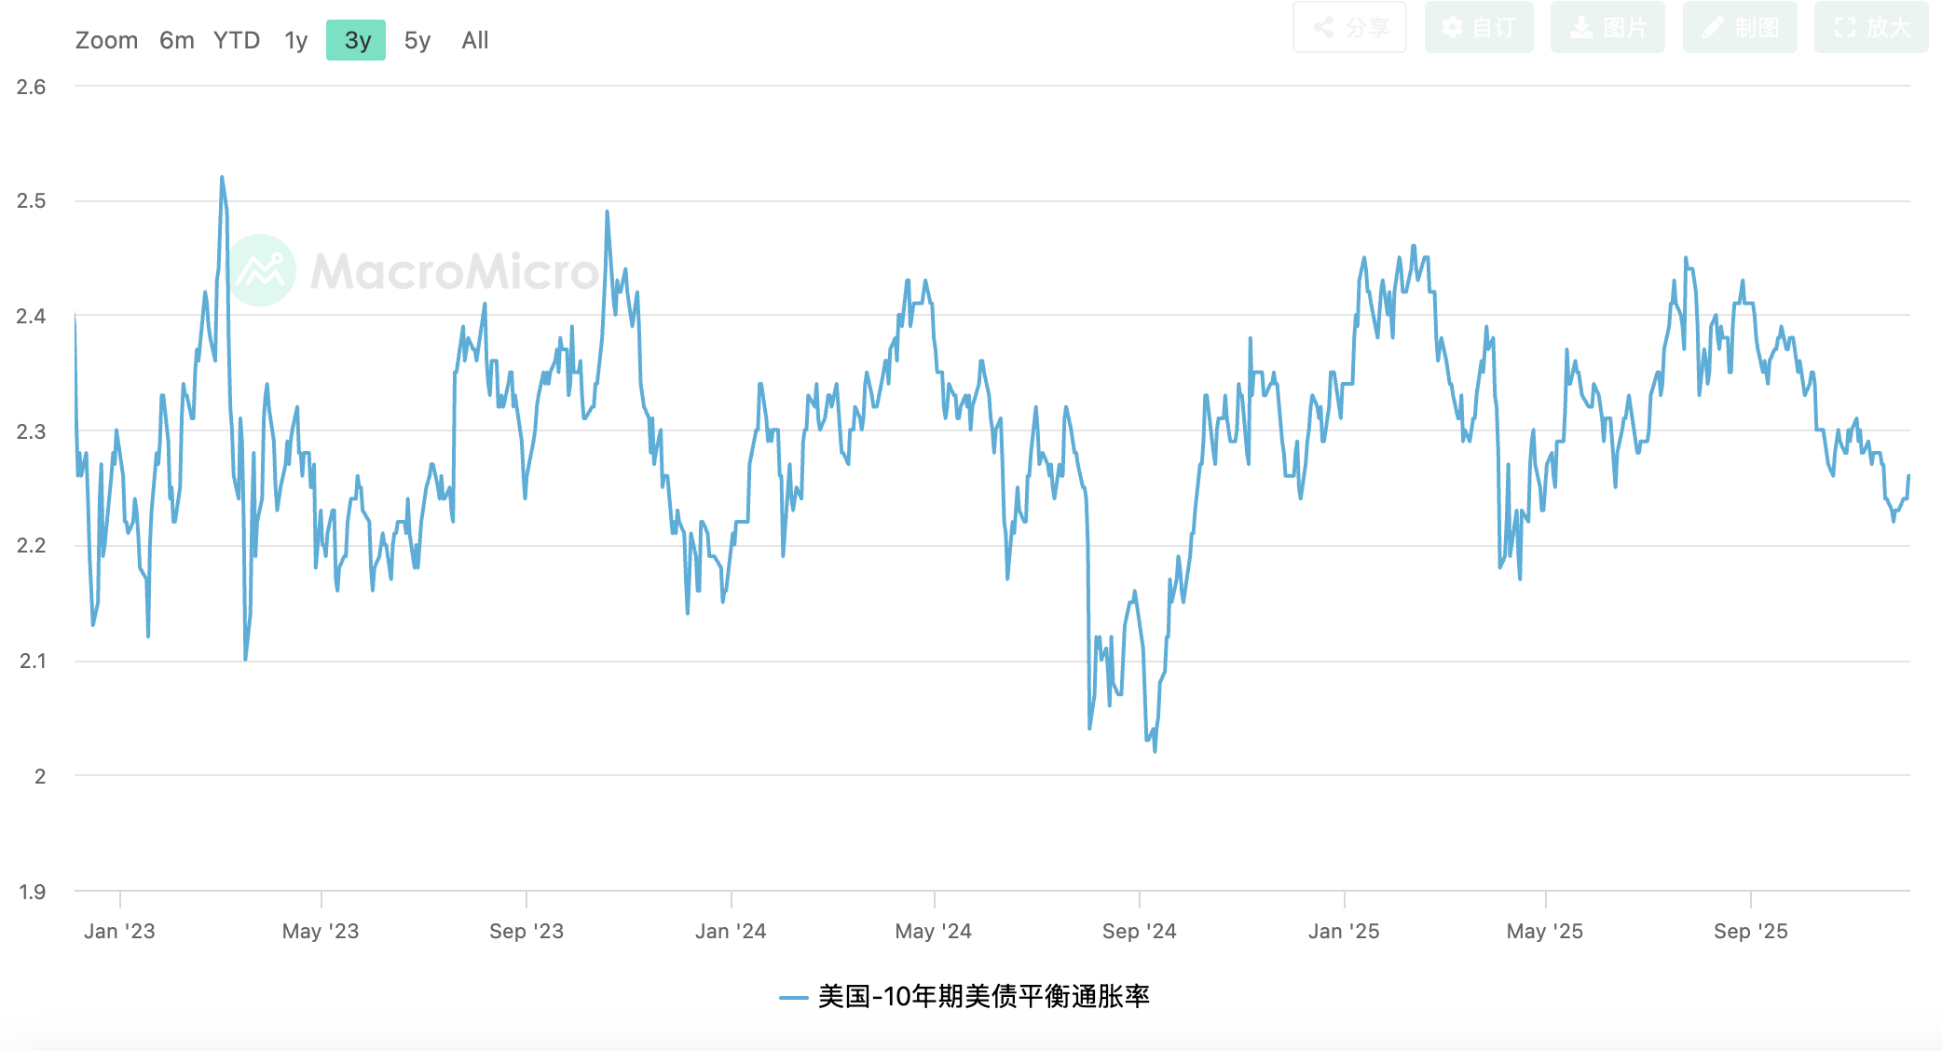Open the gear customize button (自订)
The width and height of the screenshot is (1942, 1051).
point(1479,28)
